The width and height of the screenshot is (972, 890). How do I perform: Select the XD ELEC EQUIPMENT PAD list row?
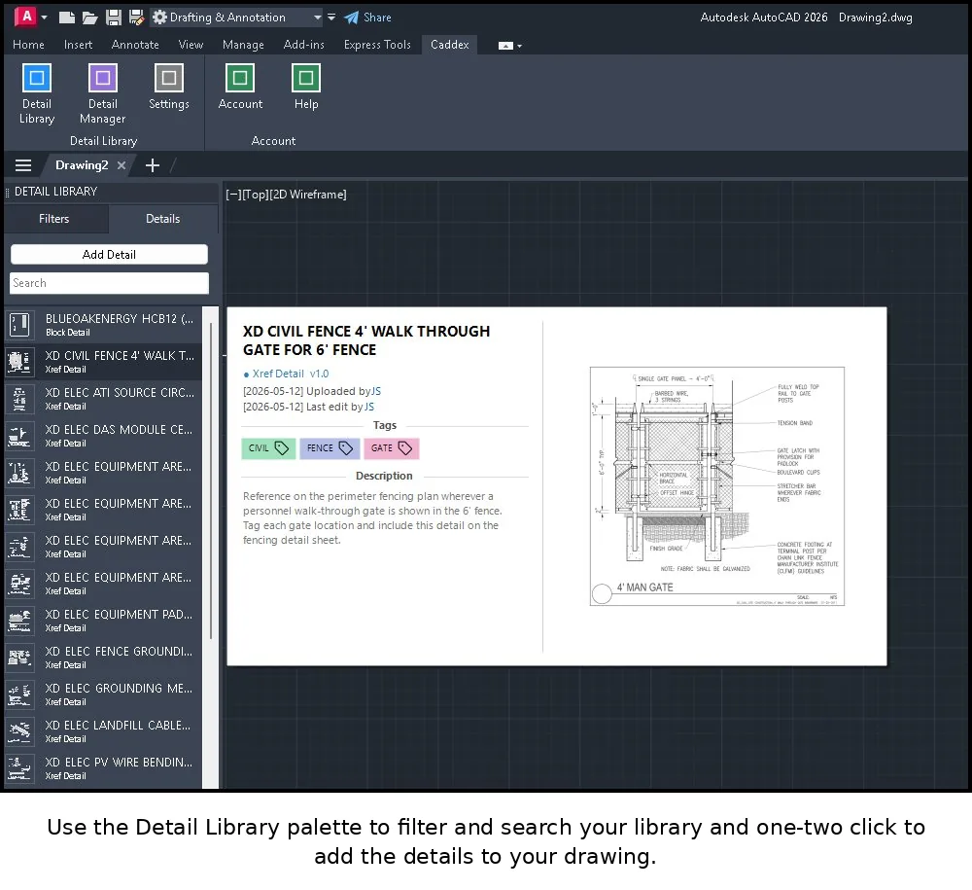[x=104, y=621]
